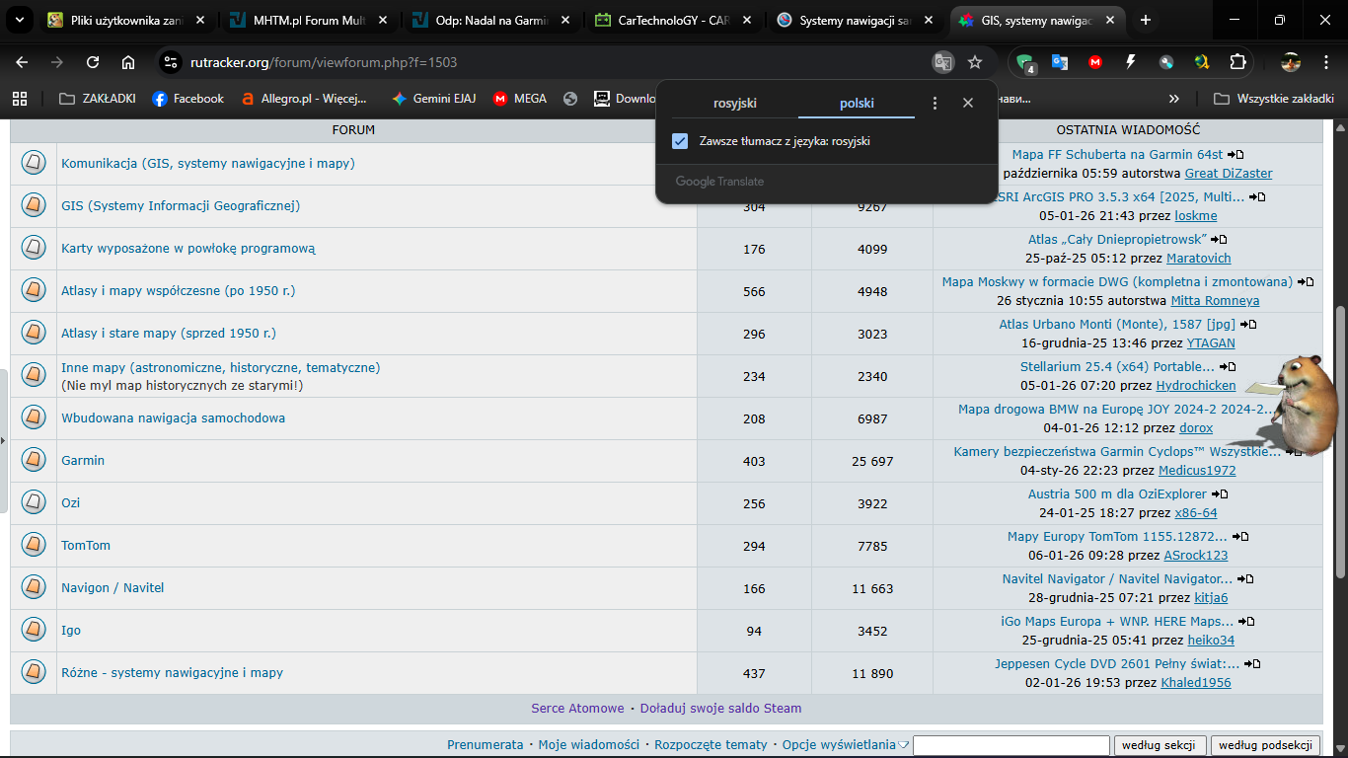
Task: Click the Garmin forum folder icon
Action: pos(34,460)
